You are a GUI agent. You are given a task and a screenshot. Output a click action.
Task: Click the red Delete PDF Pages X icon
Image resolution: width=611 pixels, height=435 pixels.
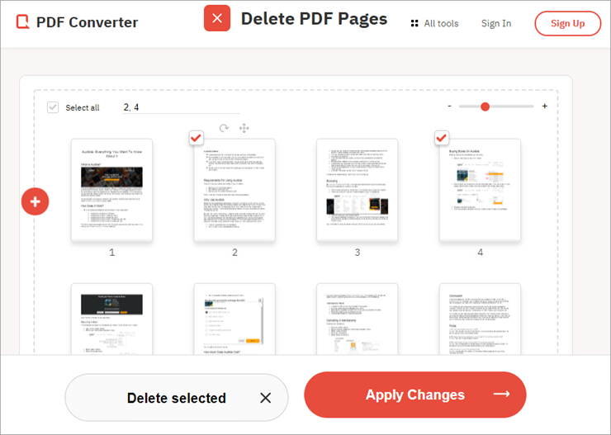[217, 18]
